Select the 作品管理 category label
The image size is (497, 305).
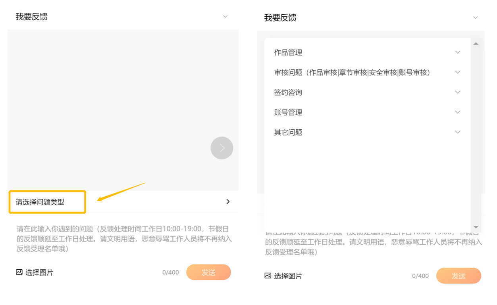click(288, 53)
